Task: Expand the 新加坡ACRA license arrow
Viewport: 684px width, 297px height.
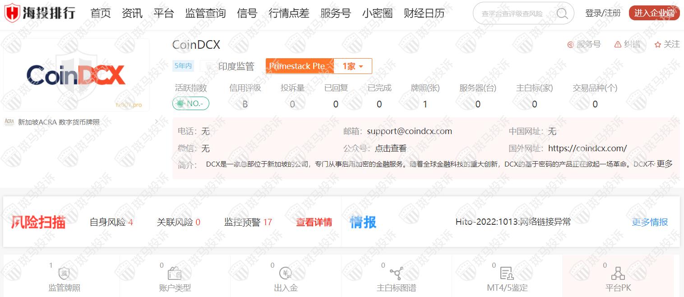Action: (x=156, y=122)
